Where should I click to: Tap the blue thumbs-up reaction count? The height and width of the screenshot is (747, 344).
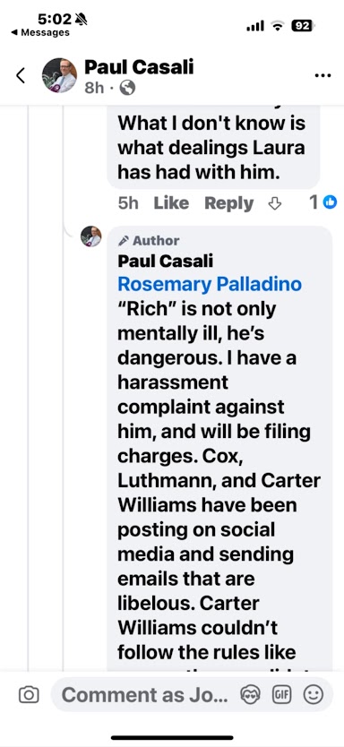(x=323, y=202)
